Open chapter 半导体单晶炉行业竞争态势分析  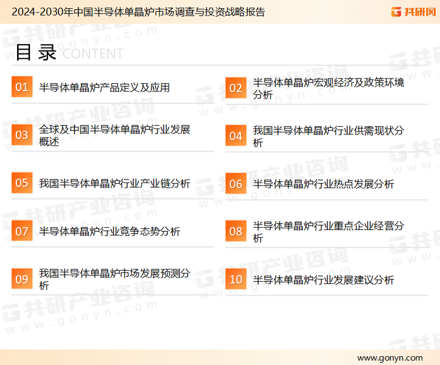(x=110, y=231)
